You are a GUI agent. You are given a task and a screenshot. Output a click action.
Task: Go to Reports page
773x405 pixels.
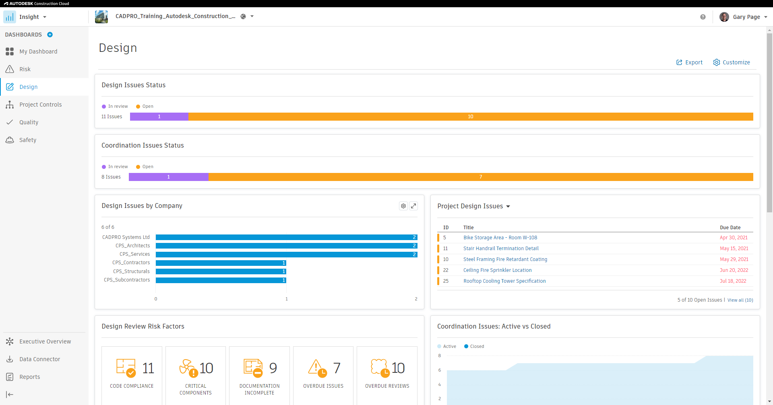point(44,377)
